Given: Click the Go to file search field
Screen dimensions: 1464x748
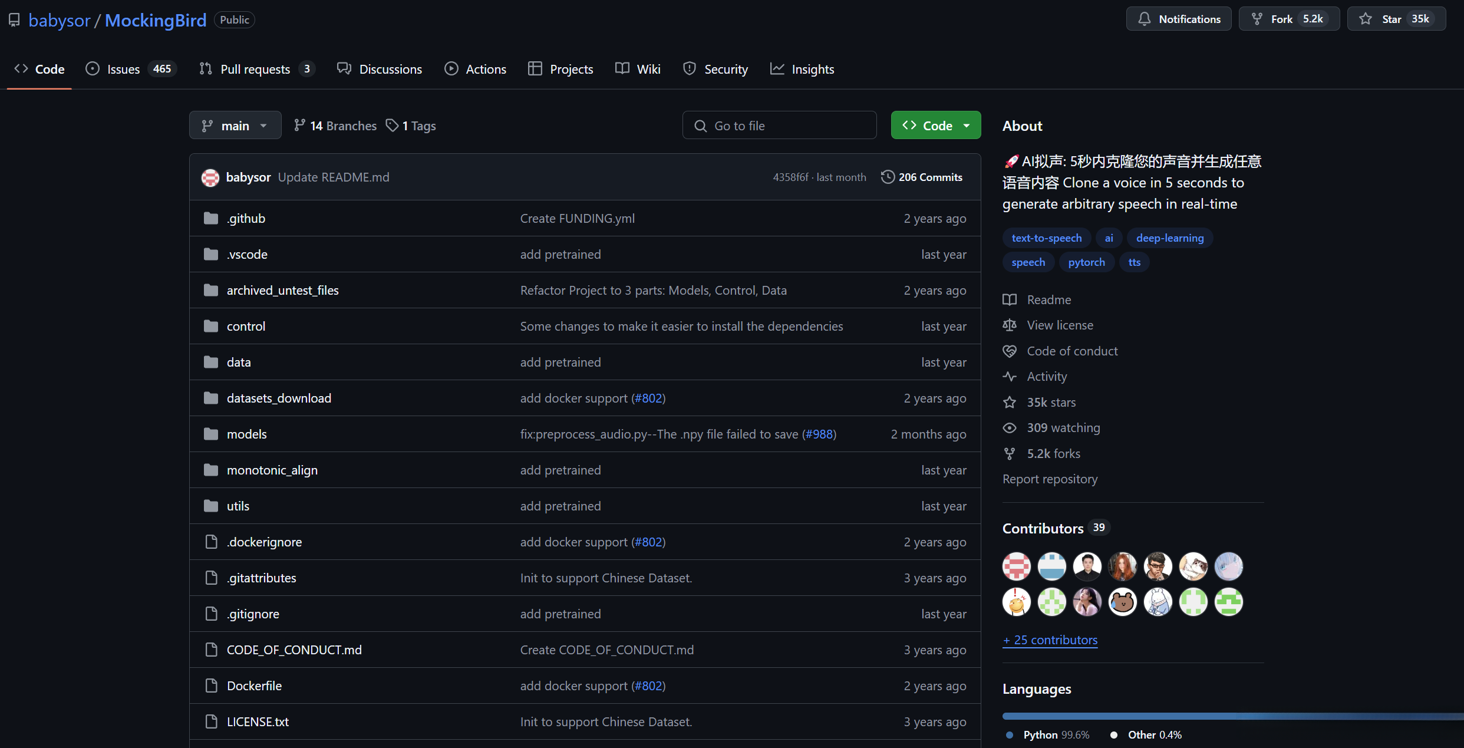Looking at the screenshot, I should coord(779,126).
